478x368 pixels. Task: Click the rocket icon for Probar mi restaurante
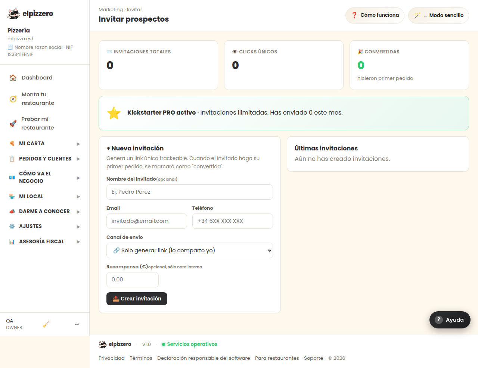click(13, 124)
